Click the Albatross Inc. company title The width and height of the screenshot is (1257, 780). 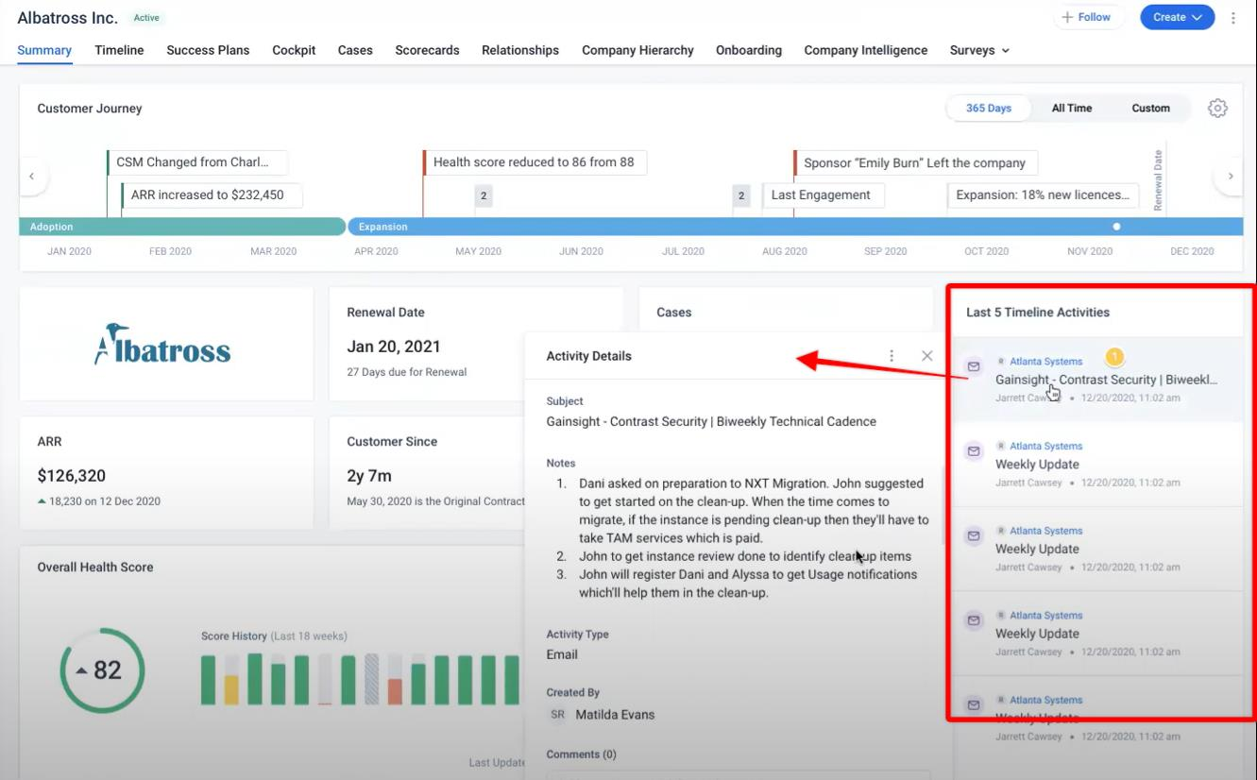[x=68, y=18]
